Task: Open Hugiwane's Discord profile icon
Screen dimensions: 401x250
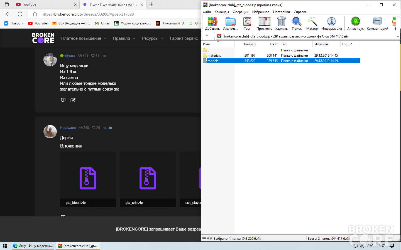Action: pyautogui.click(x=110, y=128)
